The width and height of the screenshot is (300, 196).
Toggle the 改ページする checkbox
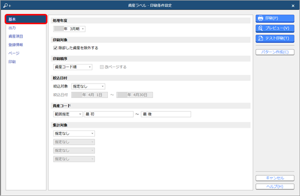102,67
